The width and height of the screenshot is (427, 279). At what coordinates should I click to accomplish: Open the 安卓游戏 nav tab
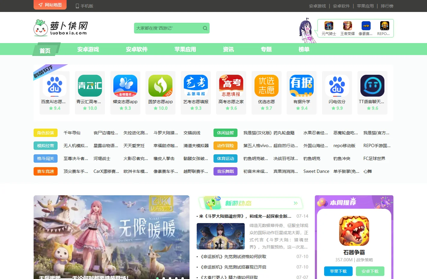pyautogui.click(x=88, y=49)
